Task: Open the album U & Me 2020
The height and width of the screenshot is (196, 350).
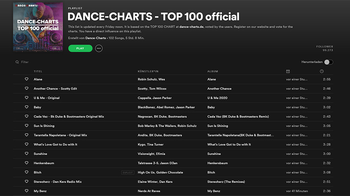Action: pos(217,98)
